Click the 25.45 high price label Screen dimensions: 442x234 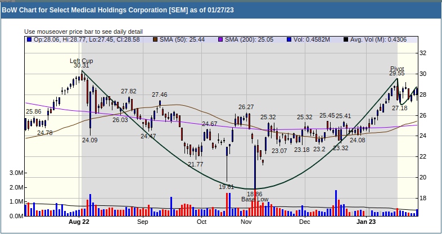coord(327,115)
